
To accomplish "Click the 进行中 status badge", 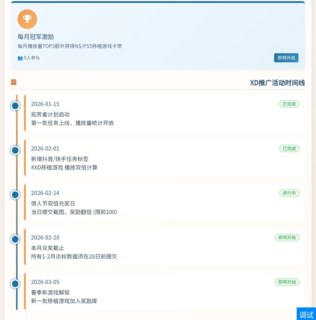I will 289,193.
